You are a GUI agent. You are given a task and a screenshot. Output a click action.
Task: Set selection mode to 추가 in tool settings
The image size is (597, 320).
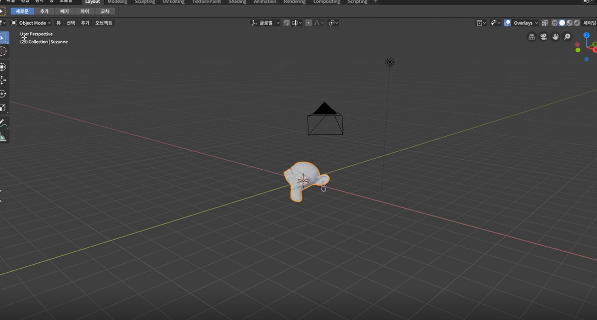tap(44, 12)
